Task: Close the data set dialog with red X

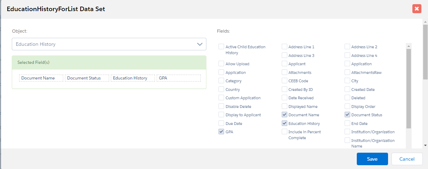Action: [417, 9]
